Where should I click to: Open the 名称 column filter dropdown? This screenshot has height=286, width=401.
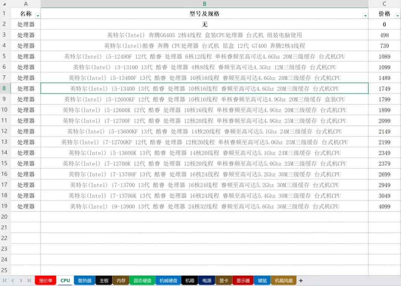(38, 16)
